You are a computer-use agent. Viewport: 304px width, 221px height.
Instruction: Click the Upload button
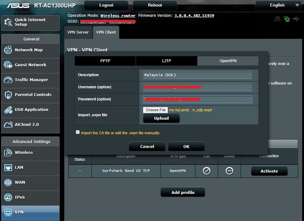pyautogui.click(x=161, y=118)
